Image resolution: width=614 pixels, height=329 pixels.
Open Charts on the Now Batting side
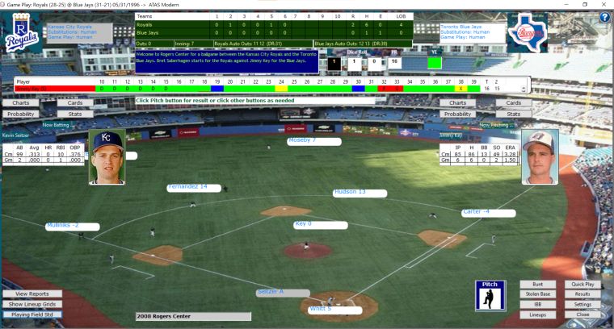point(21,102)
